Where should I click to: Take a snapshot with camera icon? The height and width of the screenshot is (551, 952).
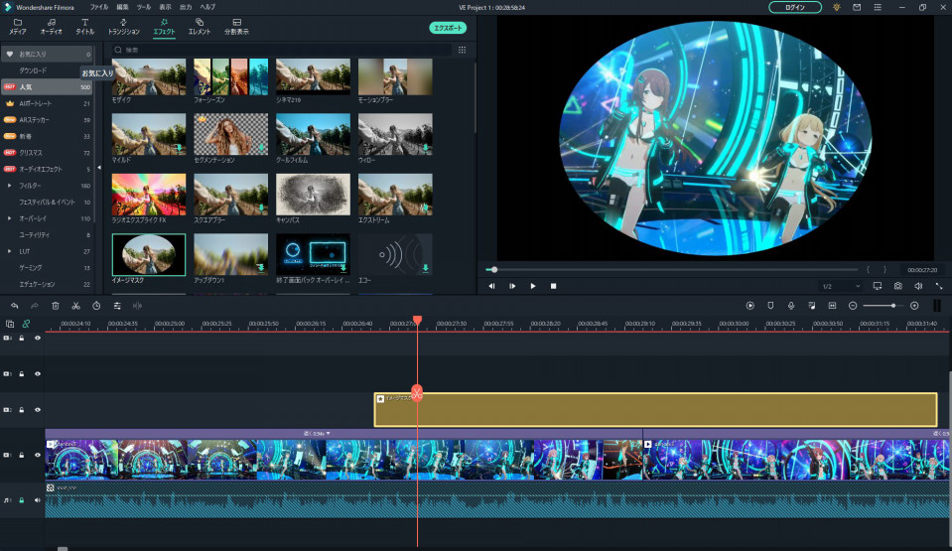898,286
